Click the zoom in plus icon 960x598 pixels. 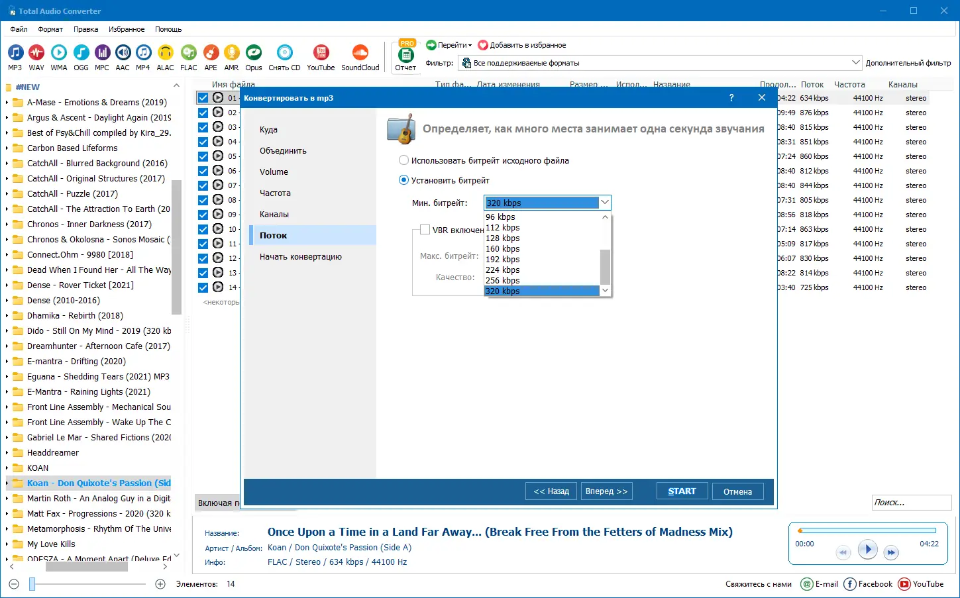[160, 584]
